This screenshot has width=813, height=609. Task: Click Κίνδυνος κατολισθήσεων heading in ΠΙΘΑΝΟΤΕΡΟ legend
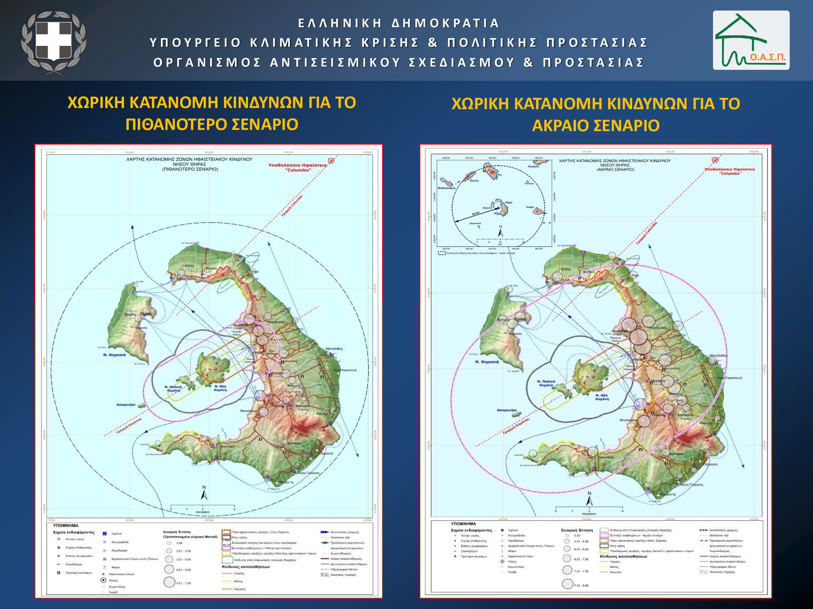[x=246, y=567]
